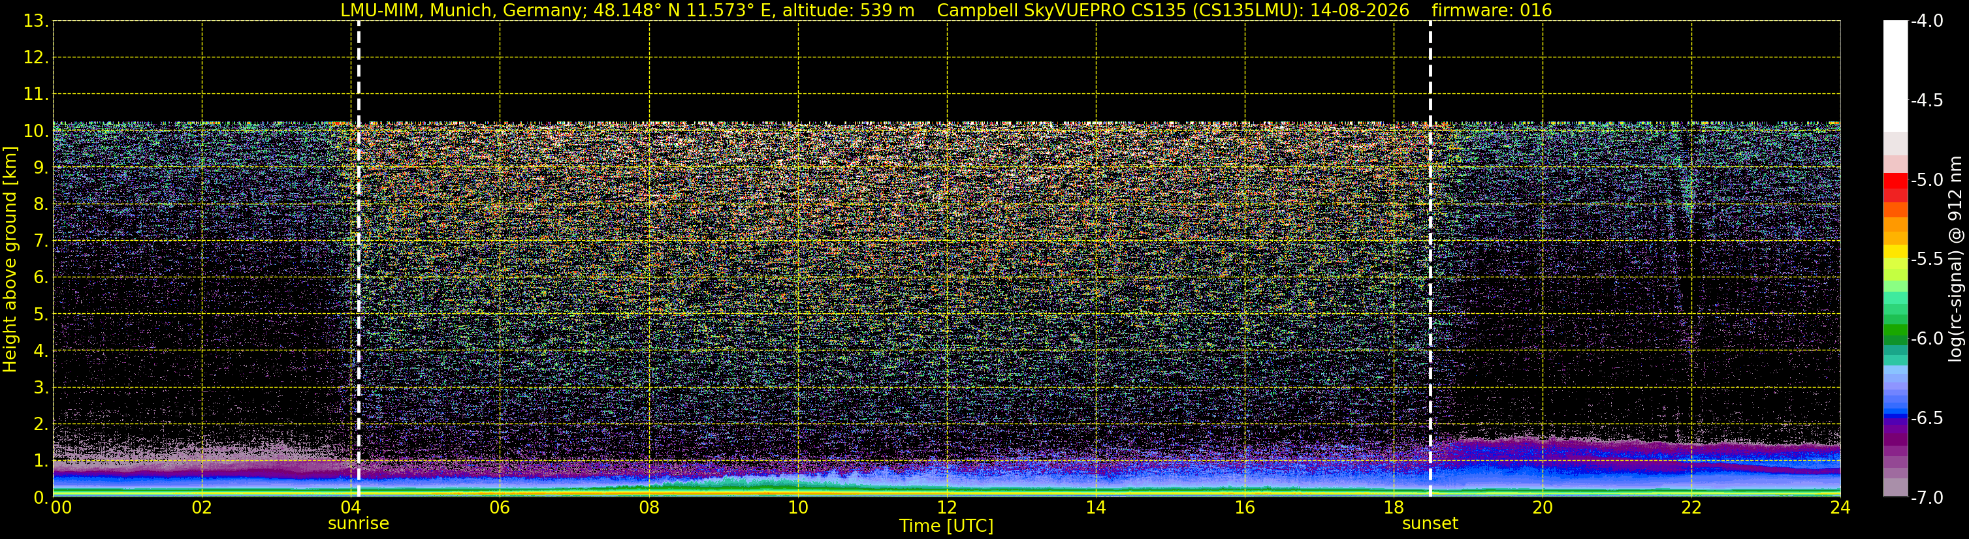
Task: Click height axis tick label 13.
Action: 35,22
